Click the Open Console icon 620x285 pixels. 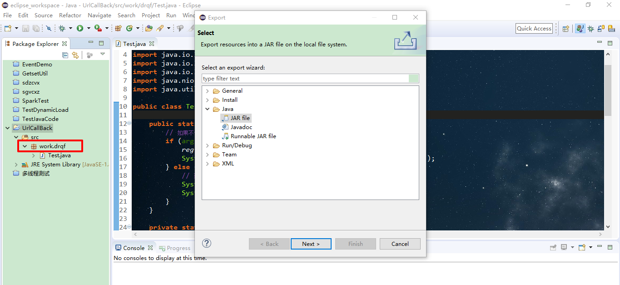pos(582,247)
